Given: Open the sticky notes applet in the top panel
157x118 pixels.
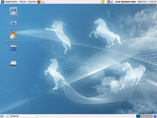Looking at the screenshot, I should click(x=103, y=2).
